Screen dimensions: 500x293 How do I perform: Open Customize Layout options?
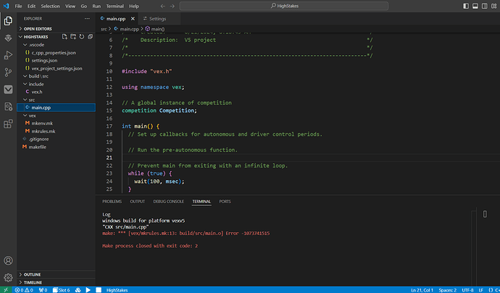tap(494, 6)
